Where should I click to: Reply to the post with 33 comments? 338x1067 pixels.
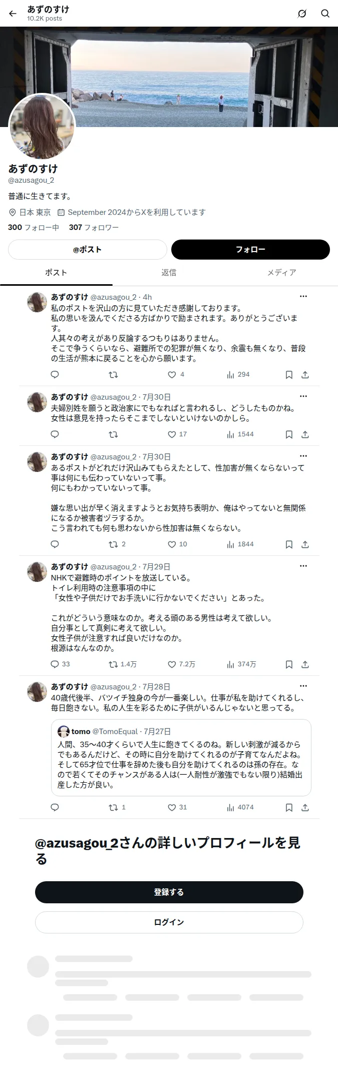pos(61,664)
